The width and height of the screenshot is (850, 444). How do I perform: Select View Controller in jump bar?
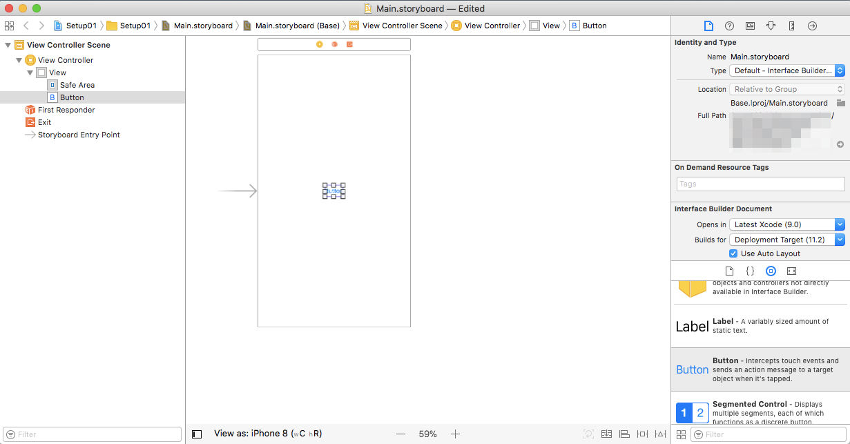click(486, 26)
